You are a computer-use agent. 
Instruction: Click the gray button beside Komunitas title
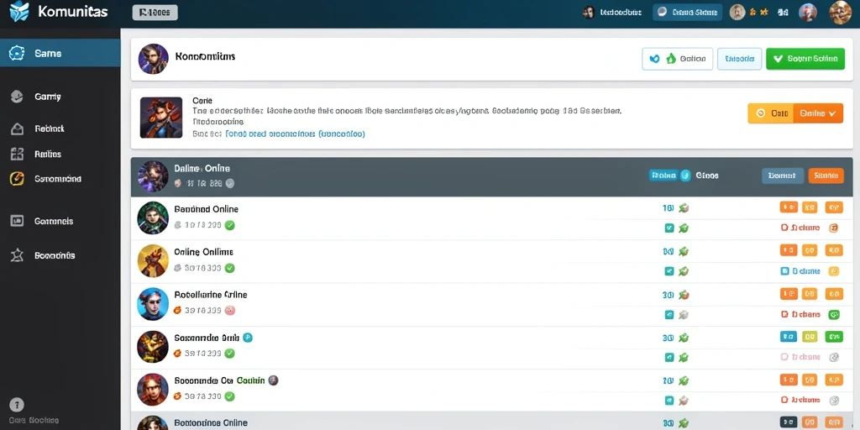[155, 12]
